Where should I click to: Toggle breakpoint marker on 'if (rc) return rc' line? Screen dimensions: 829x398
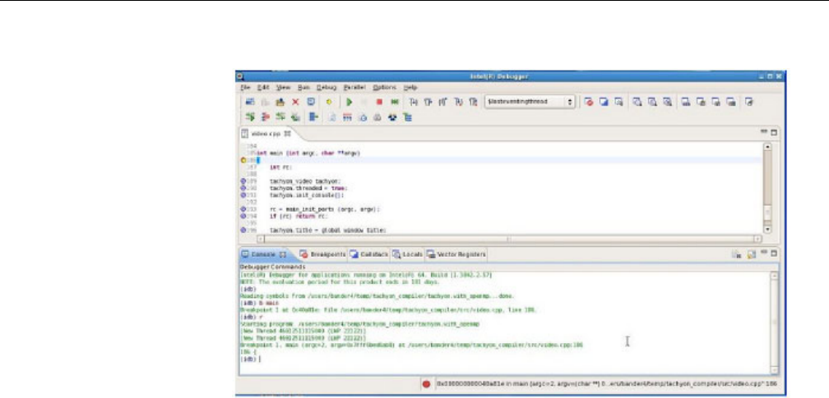point(243,216)
